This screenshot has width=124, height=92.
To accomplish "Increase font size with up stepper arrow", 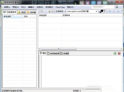I will 53,11.
